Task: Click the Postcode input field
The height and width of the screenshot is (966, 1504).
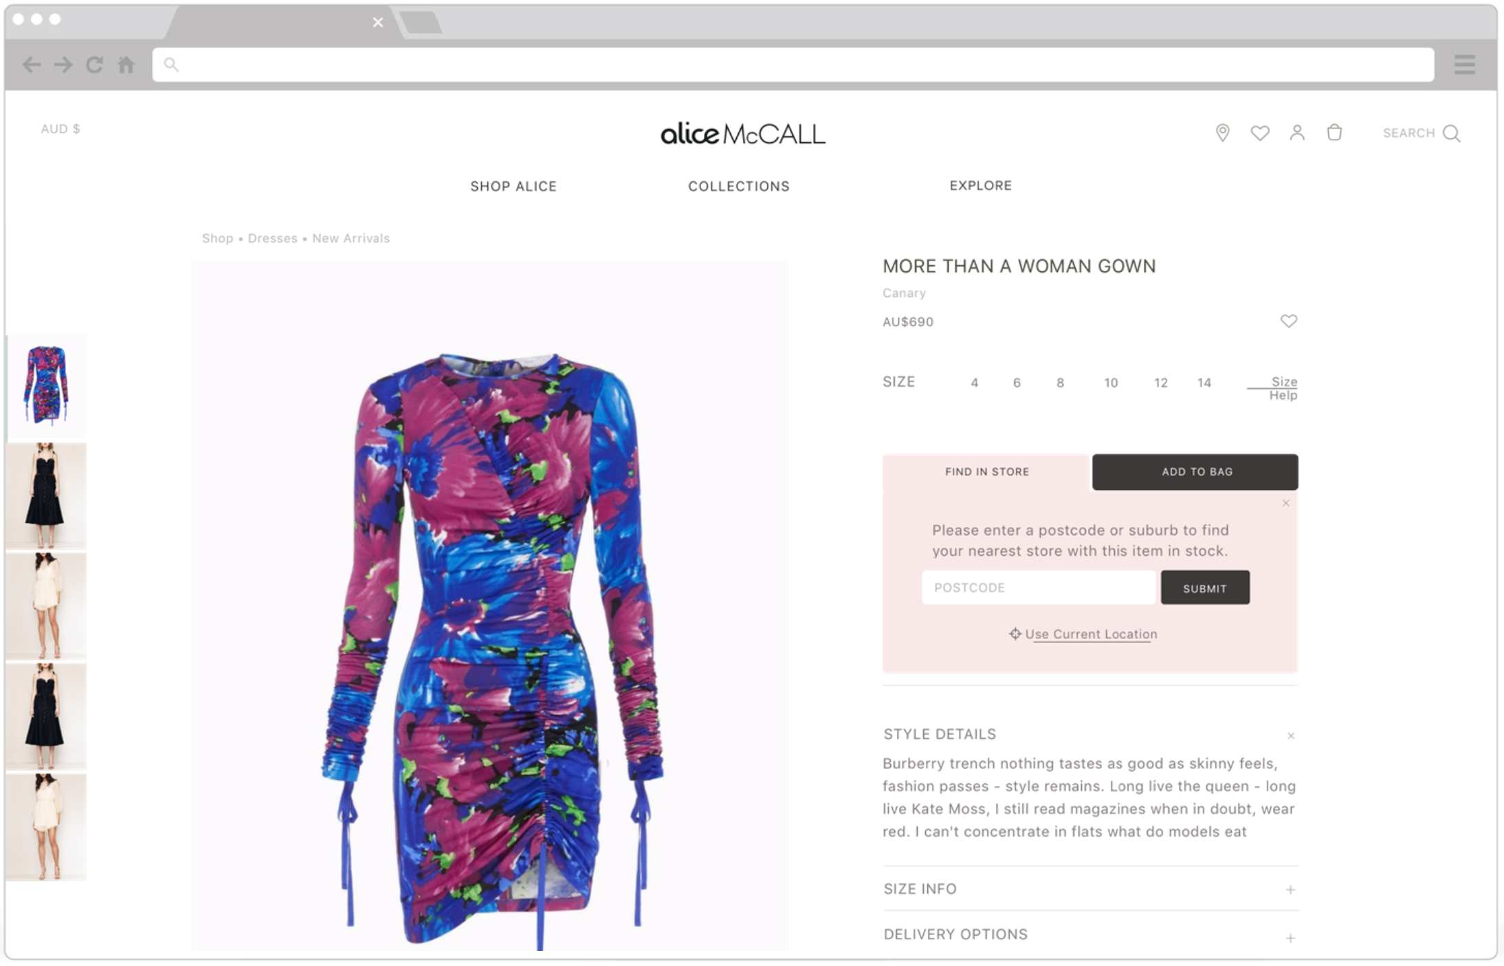Action: (x=1038, y=587)
